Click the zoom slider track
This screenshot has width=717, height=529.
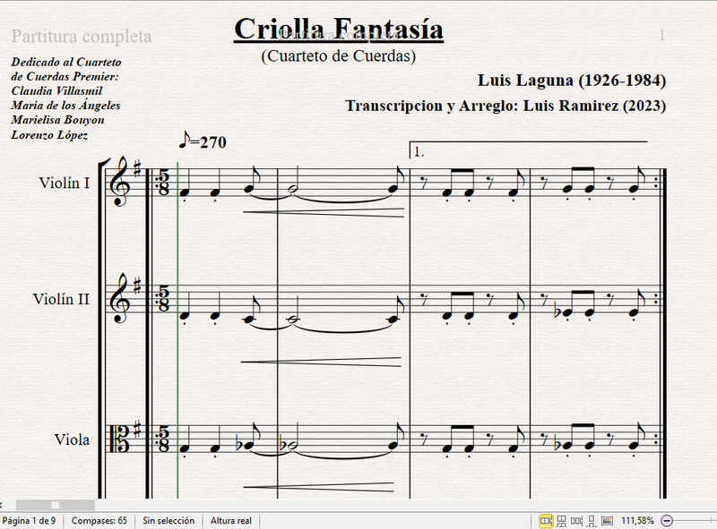click(695, 521)
